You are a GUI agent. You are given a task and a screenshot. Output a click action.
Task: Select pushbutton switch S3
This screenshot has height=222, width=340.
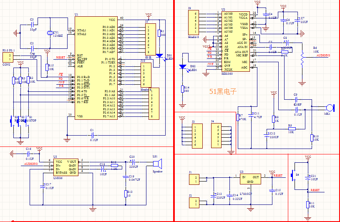(x=11, y=121)
